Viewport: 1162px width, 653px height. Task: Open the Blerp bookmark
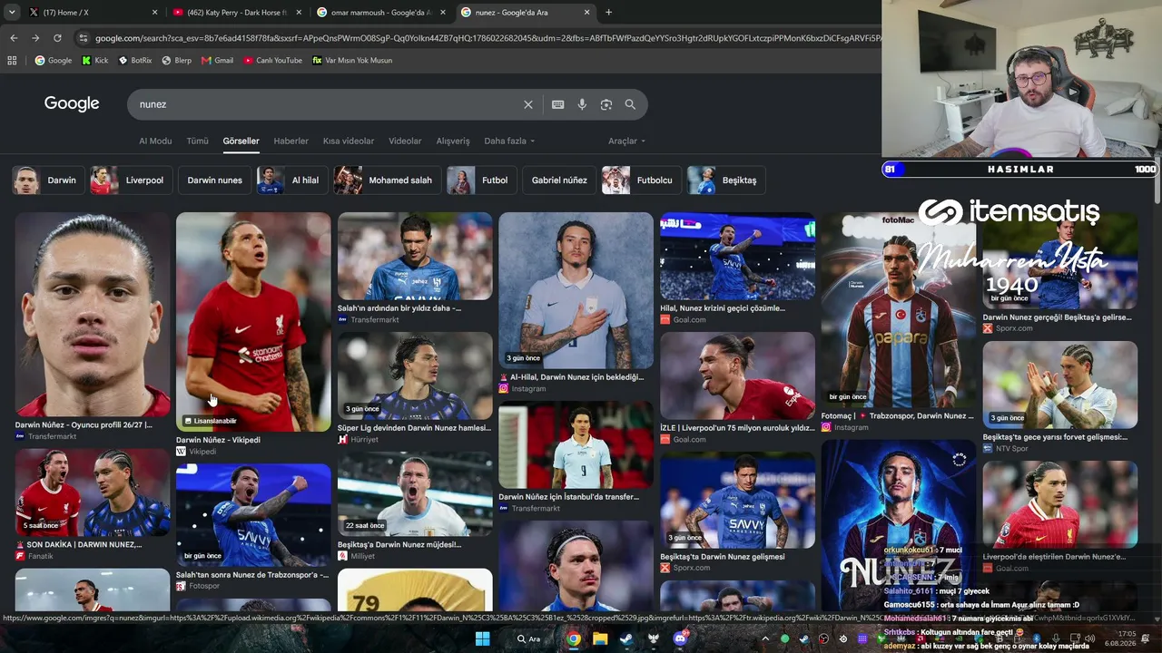point(176,61)
